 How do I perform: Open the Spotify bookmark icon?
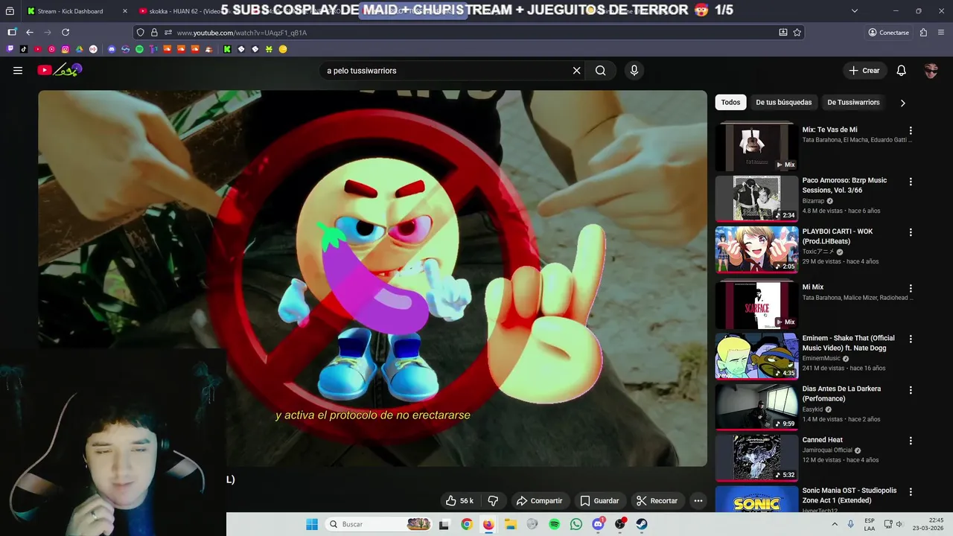(x=139, y=49)
